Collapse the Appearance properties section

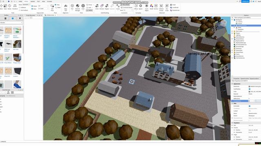(232, 84)
